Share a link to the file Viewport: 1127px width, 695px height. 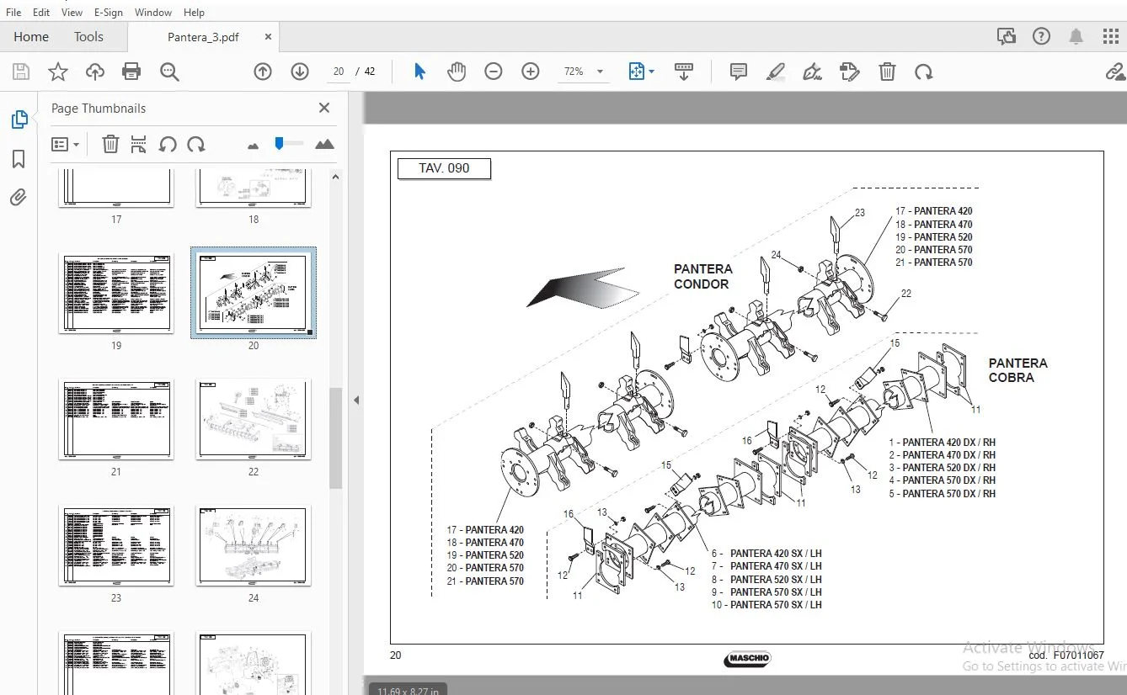coord(1115,72)
